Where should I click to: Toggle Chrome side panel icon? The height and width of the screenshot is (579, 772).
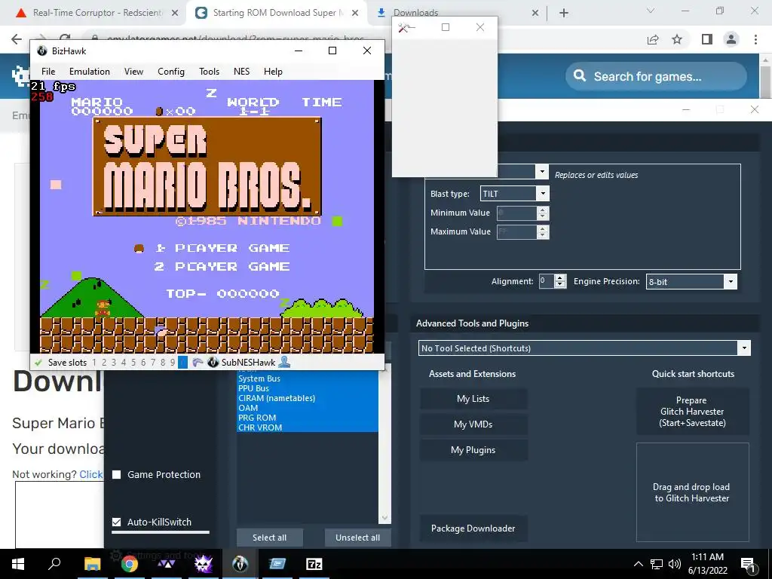pyautogui.click(x=707, y=39)
